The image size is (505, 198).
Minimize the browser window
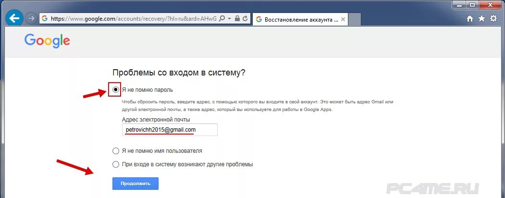459,4
